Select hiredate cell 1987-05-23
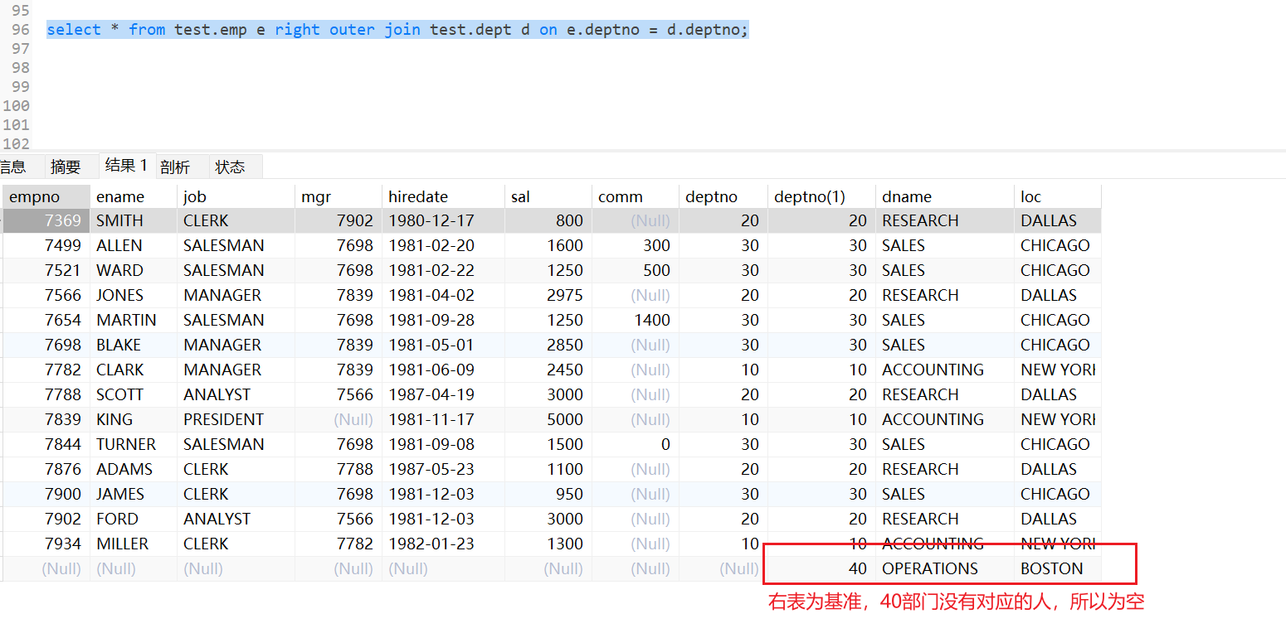 click(431, 470)
